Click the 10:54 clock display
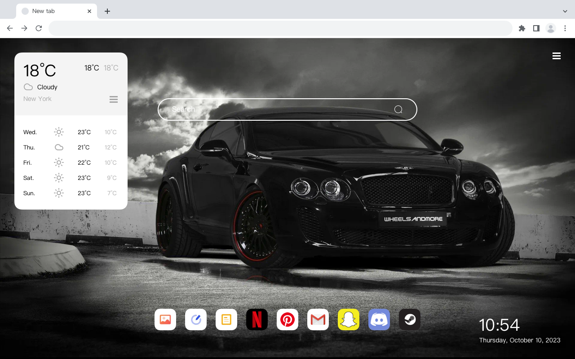Screen dimensions: 575x359 (499, 325)
